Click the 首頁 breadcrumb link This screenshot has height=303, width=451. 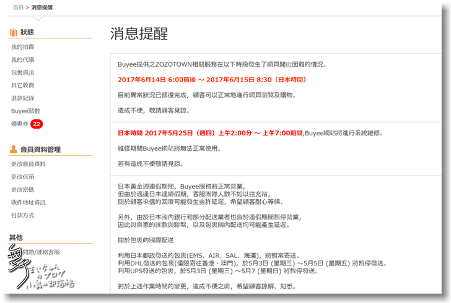pyautogui.click(x=19, y=7)
